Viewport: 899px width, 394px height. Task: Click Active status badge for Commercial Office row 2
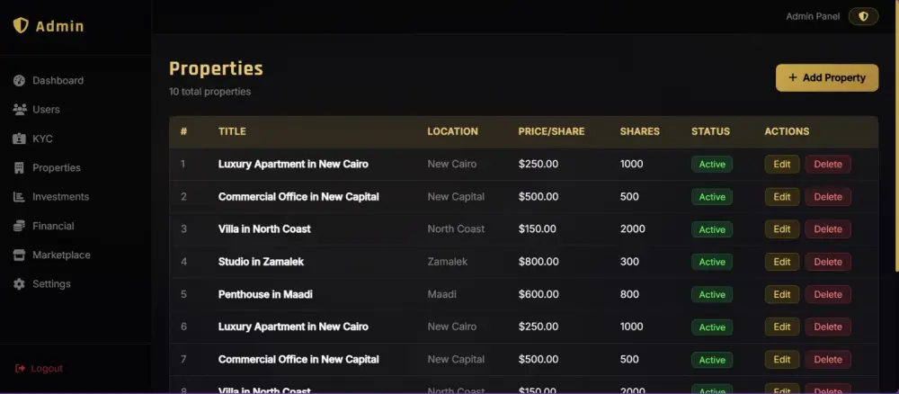[712, 197]
